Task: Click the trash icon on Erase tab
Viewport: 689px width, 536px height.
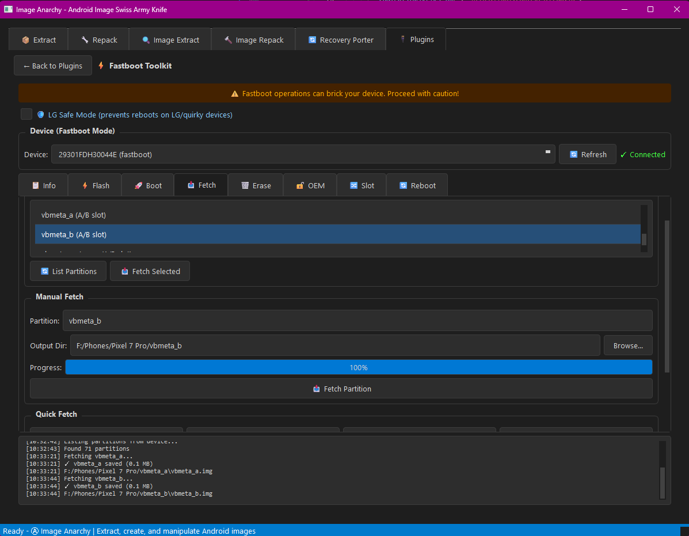Action: click(245, 186)
